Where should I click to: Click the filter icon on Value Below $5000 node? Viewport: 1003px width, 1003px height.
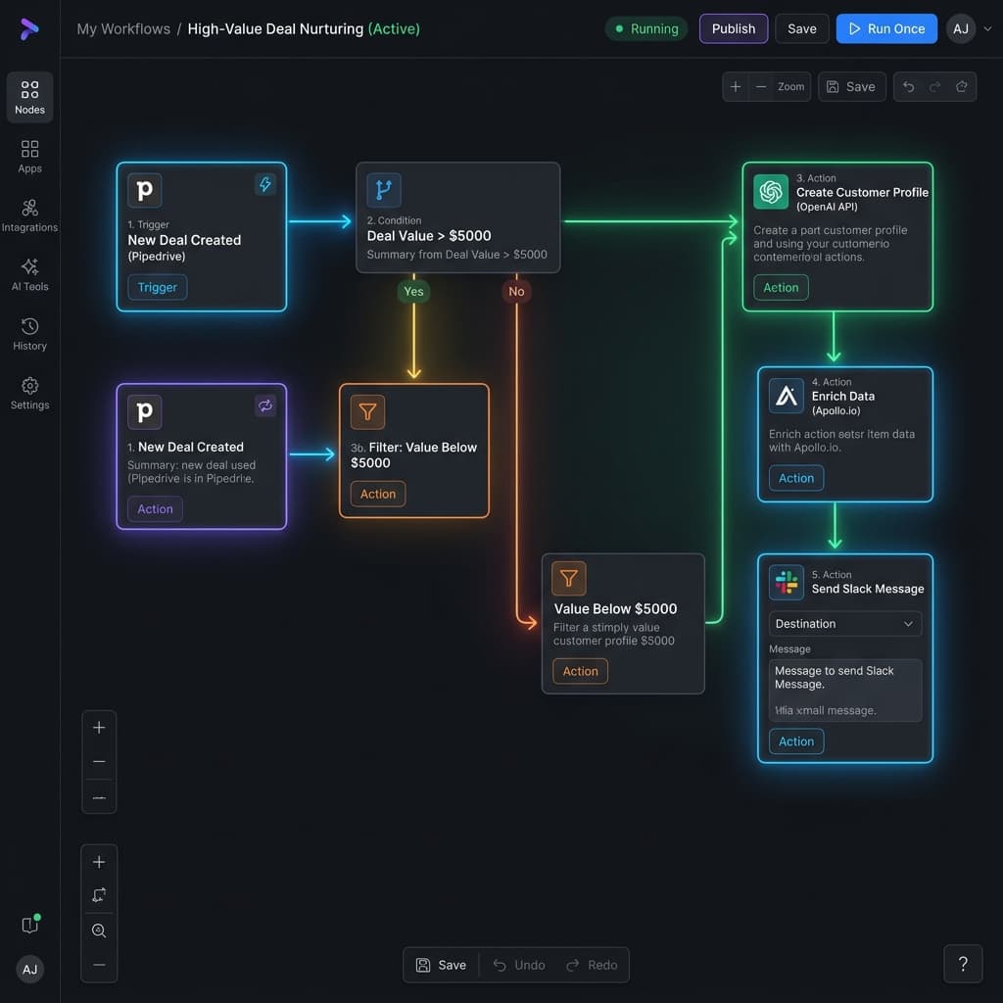[569, 579]
